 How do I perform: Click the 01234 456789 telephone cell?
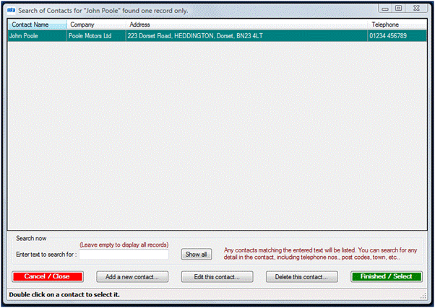point(389,36)
